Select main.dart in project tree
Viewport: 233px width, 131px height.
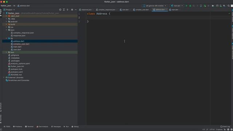(x=17, y=47)
